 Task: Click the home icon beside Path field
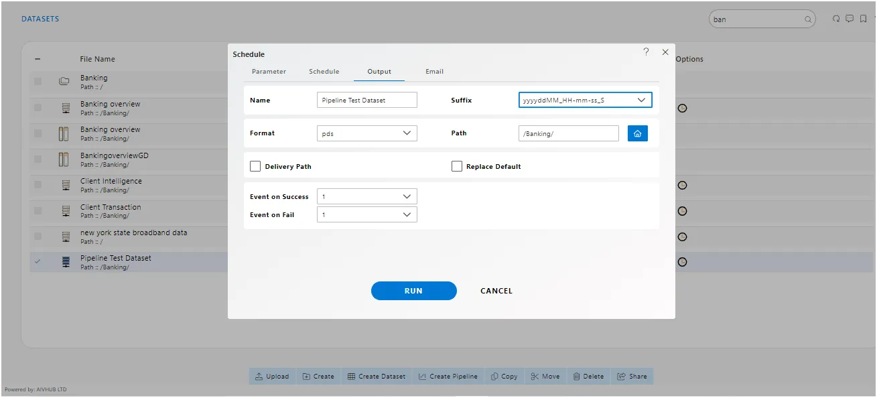(638, 133)
